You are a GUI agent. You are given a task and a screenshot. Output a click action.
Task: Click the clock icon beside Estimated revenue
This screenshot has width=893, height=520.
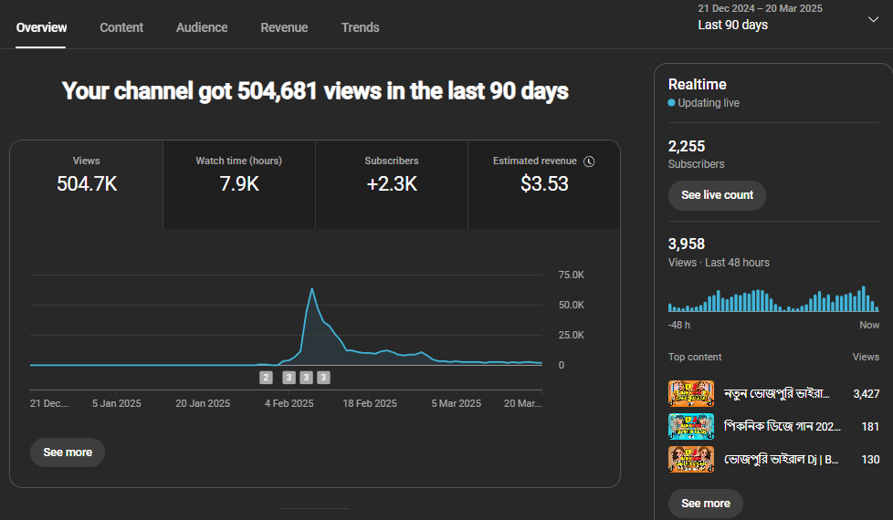tap(589, 161)
